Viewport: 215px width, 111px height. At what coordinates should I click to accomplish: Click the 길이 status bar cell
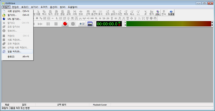[x=24, y=105]
